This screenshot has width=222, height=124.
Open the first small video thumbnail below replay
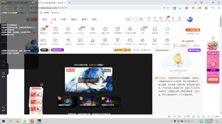pyautogui.click(x=67, y=102)
